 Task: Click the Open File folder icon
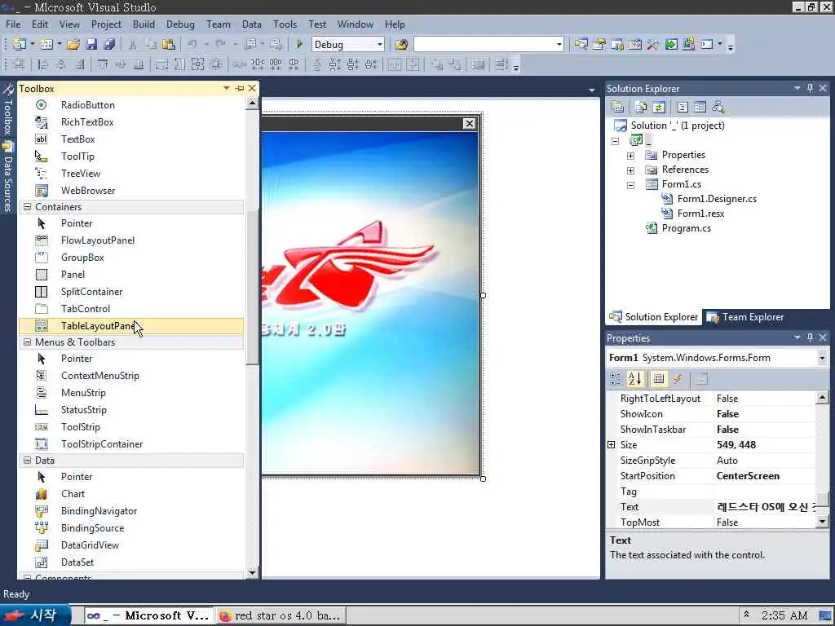point(73,45)
